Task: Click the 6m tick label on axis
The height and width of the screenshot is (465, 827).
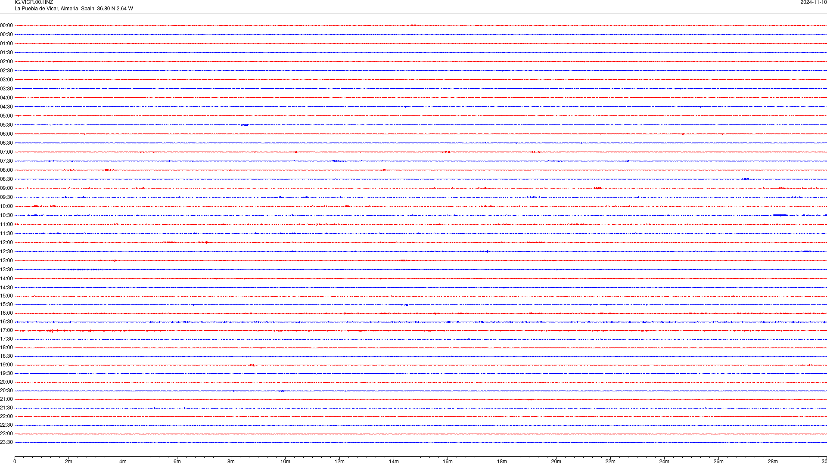Action: [177, 462]
